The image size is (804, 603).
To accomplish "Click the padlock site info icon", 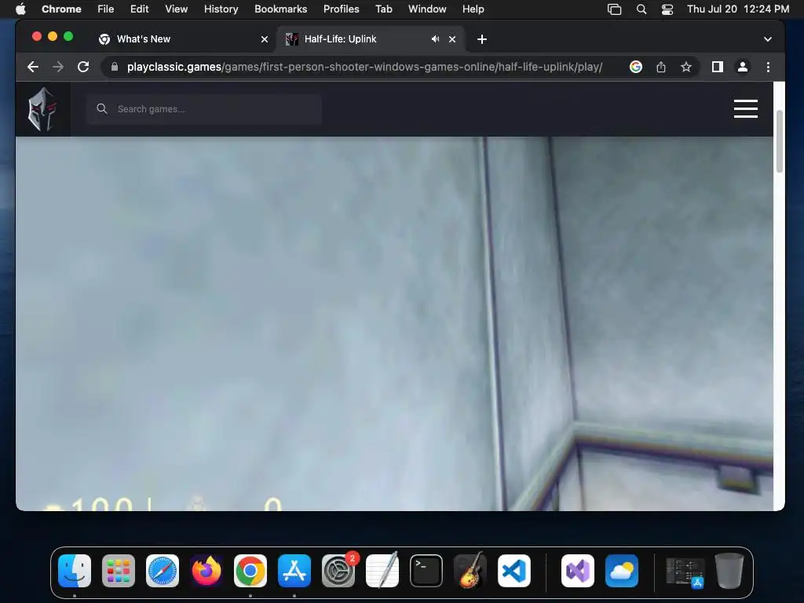I will click(x=115, y=67).
